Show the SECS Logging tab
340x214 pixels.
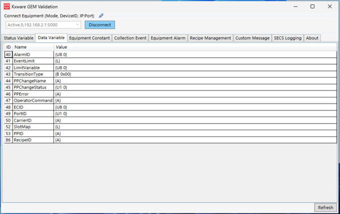pyautogui.click(x=287, y=38)
